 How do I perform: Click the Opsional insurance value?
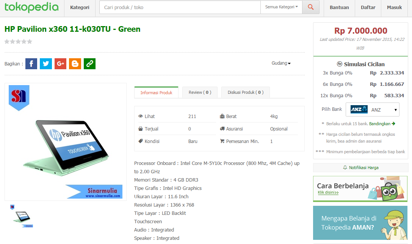tap(279, 129)
